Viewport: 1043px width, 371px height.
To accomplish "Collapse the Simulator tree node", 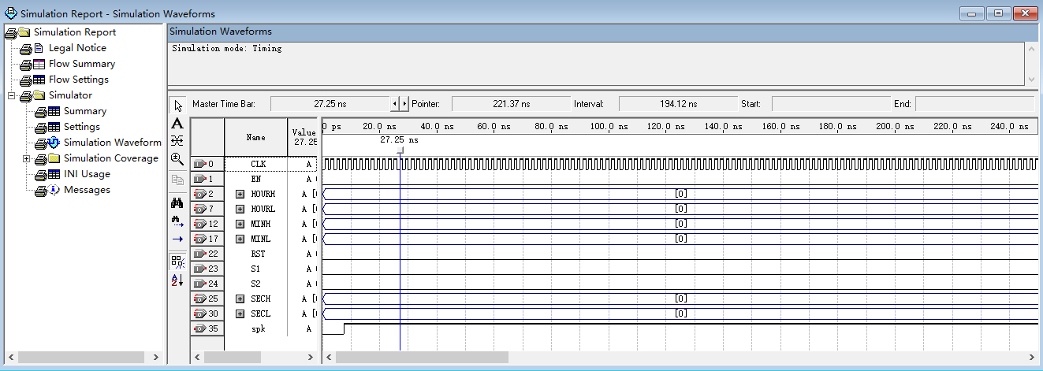I will tap(11, 95).
